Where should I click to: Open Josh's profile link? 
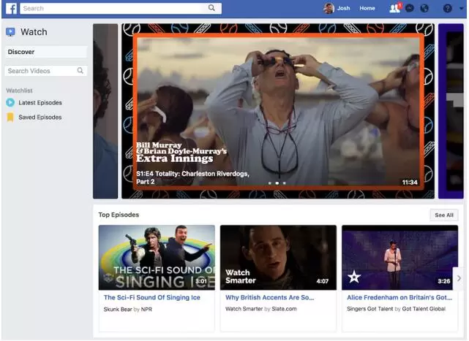click(x=337, y=9)
